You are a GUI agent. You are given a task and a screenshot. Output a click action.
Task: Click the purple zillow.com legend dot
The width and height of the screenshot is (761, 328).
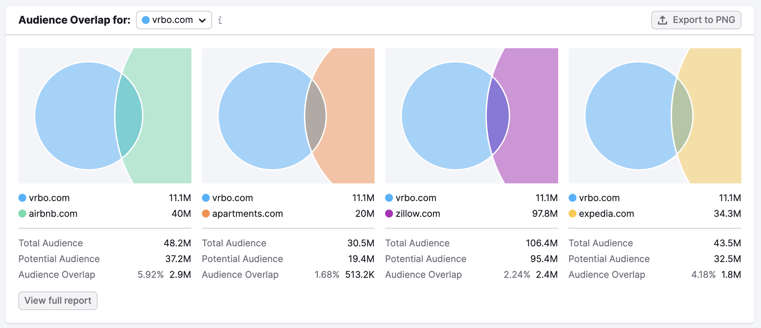[389, 214]
